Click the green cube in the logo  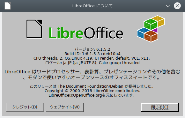point(151,24)
